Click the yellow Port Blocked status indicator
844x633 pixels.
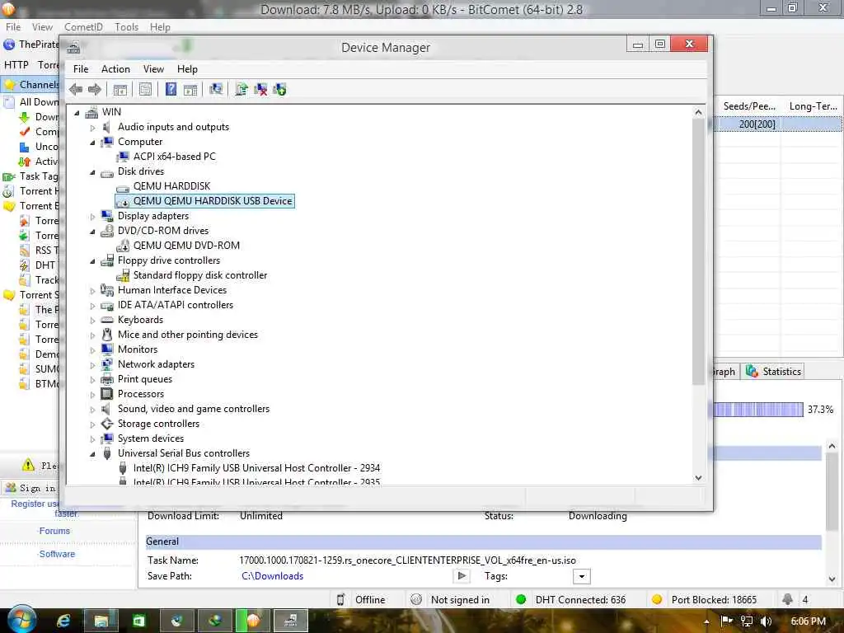pos(657,600)
